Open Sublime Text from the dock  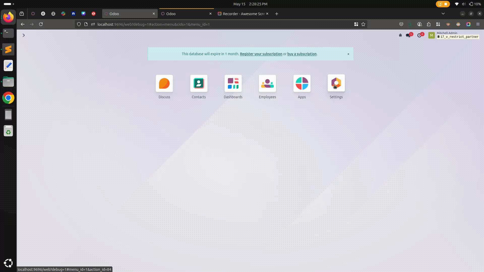[x=8, y=49]
